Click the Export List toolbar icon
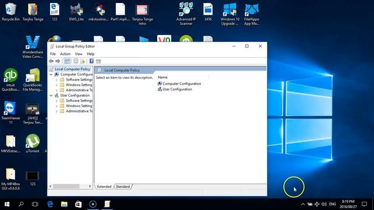This screenshot has height=210, width=374. point(83,61)
